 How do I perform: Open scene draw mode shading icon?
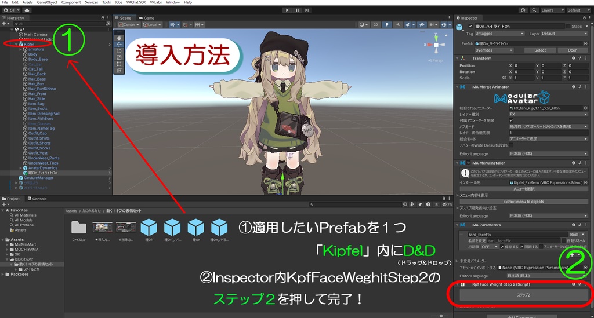tap(363, 24)
